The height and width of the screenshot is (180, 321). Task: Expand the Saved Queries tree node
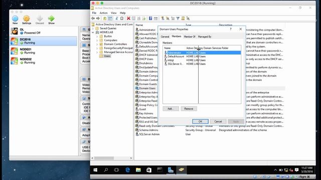point(93,28)
